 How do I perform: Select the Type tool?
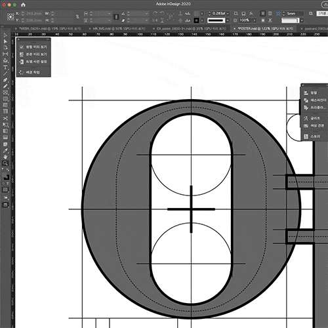click(5, 67)
